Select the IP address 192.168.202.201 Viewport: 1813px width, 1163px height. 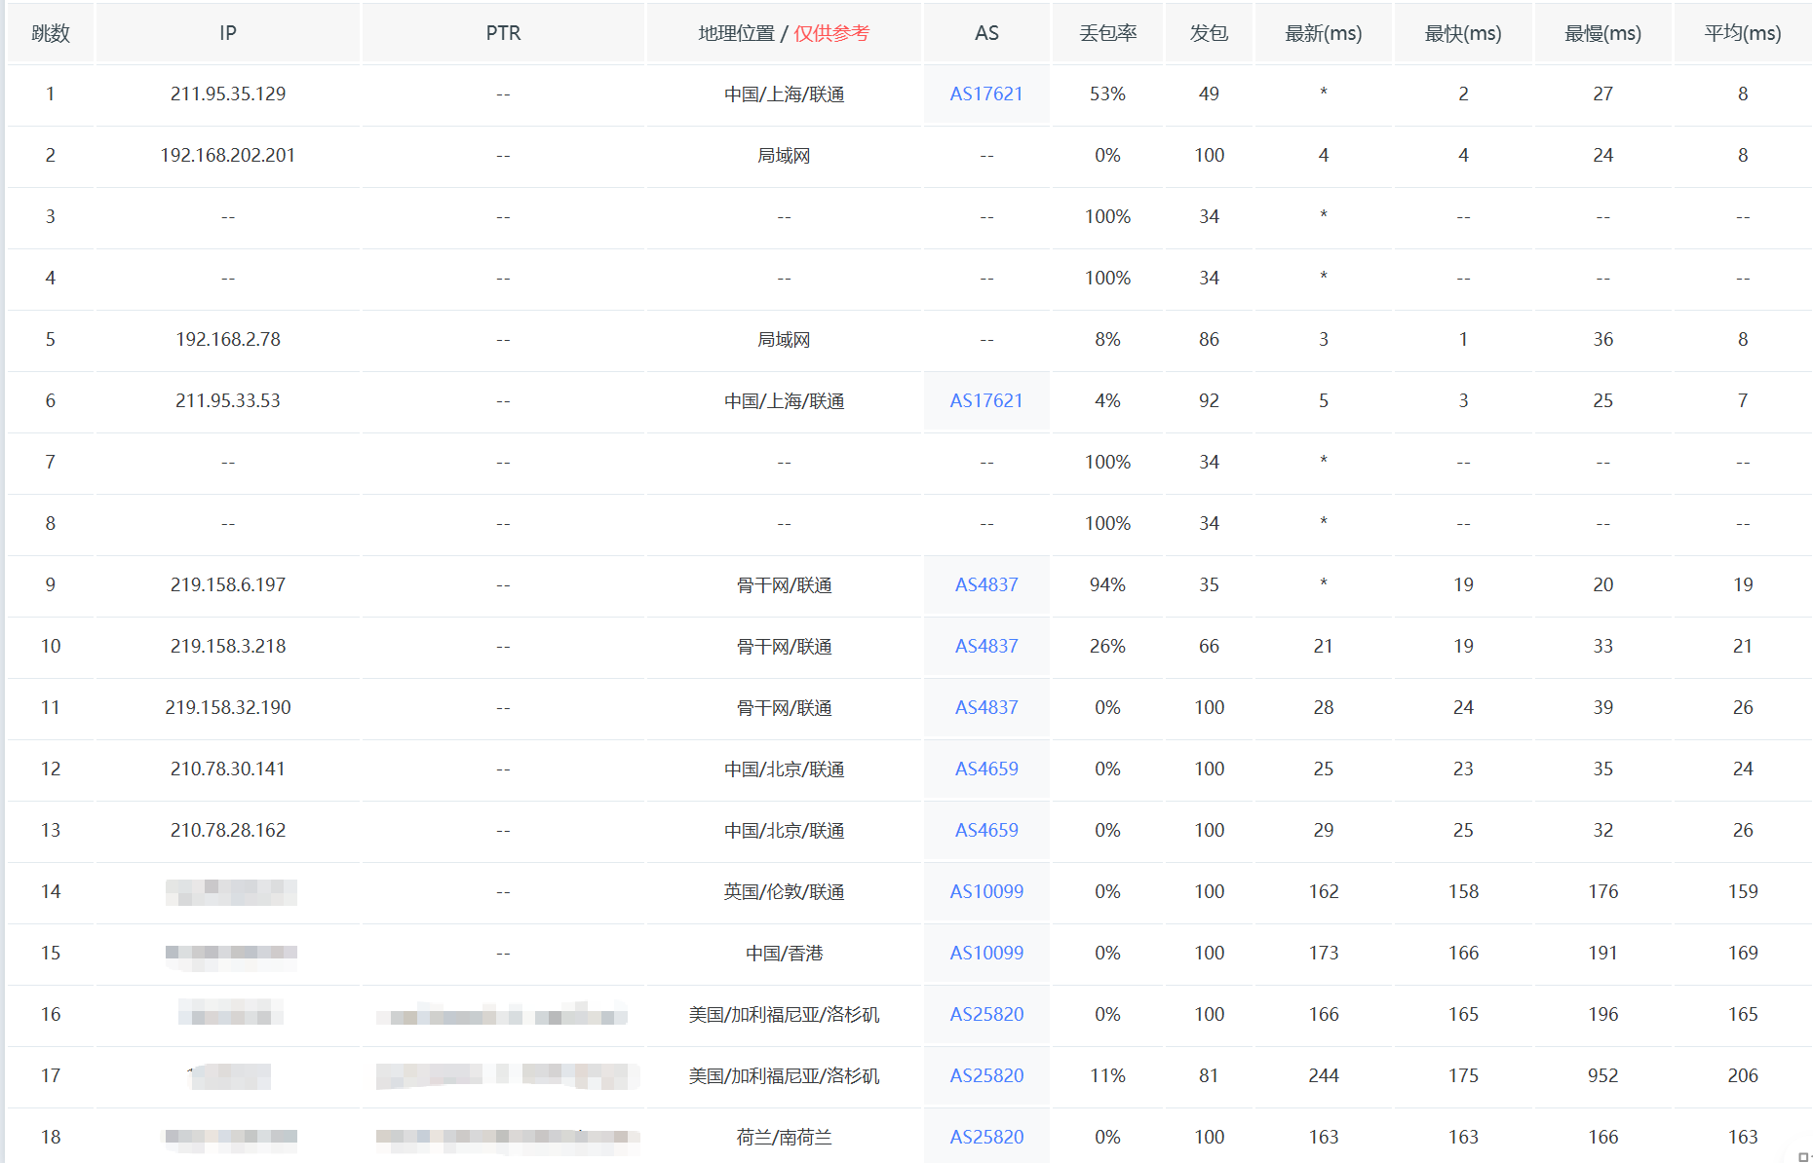228,155
